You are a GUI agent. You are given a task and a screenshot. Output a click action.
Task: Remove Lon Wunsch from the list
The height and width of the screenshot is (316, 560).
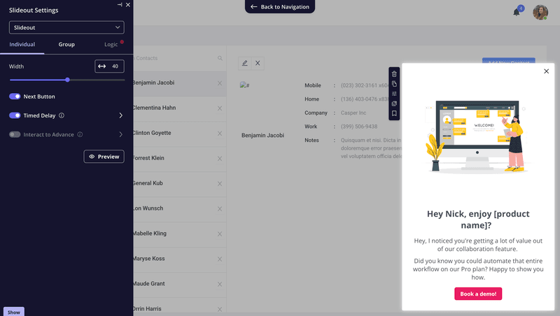point(220,209)
